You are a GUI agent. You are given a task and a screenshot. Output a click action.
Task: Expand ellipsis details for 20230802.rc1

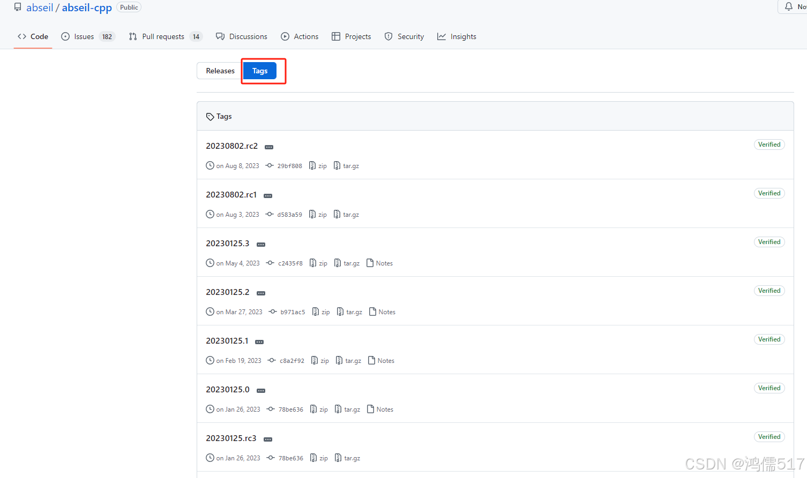[268, 195]
